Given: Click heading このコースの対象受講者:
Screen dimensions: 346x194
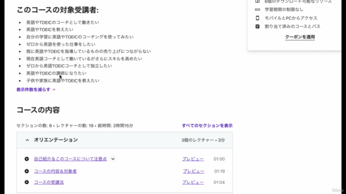Looking at the screenshot, I should (x=58, y=10).
